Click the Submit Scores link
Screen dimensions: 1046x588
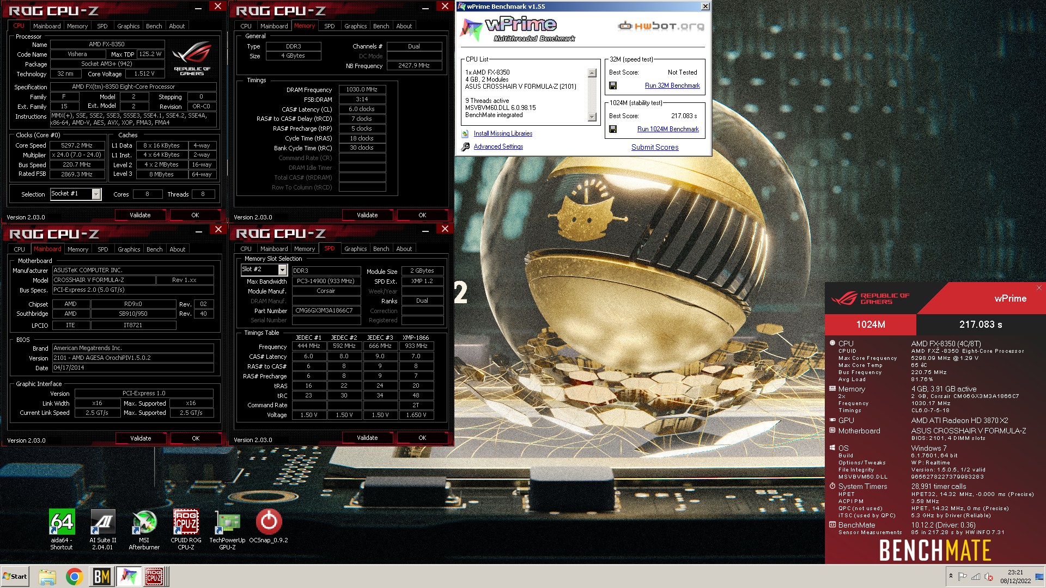tap(655, 148)
